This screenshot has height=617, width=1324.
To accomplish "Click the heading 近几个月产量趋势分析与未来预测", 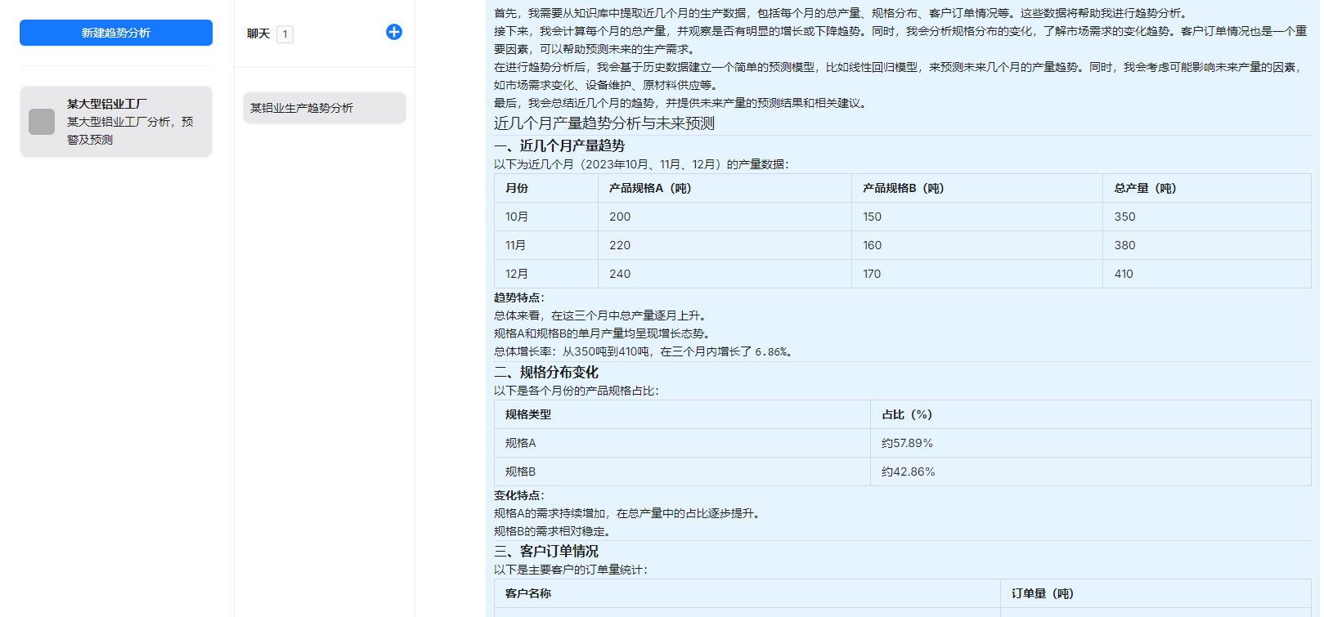I will pyautogui.click(x=604, y=123).
